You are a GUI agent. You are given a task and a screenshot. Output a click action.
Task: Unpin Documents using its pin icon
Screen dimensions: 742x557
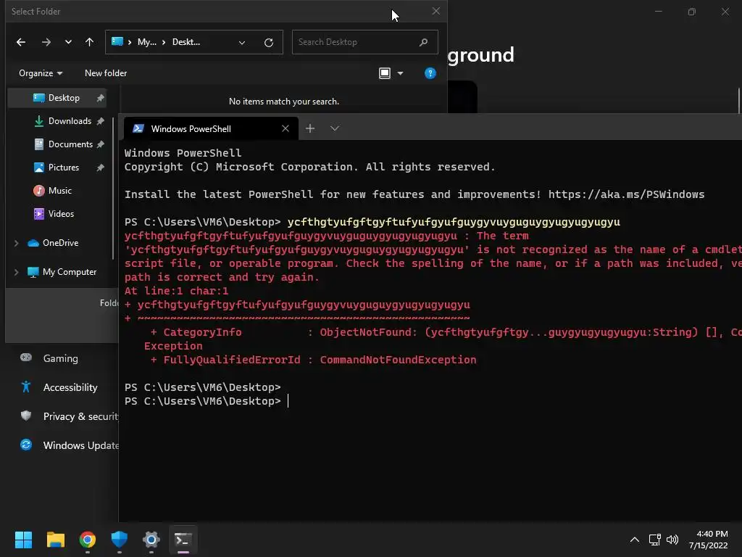(x=100, y=144)
